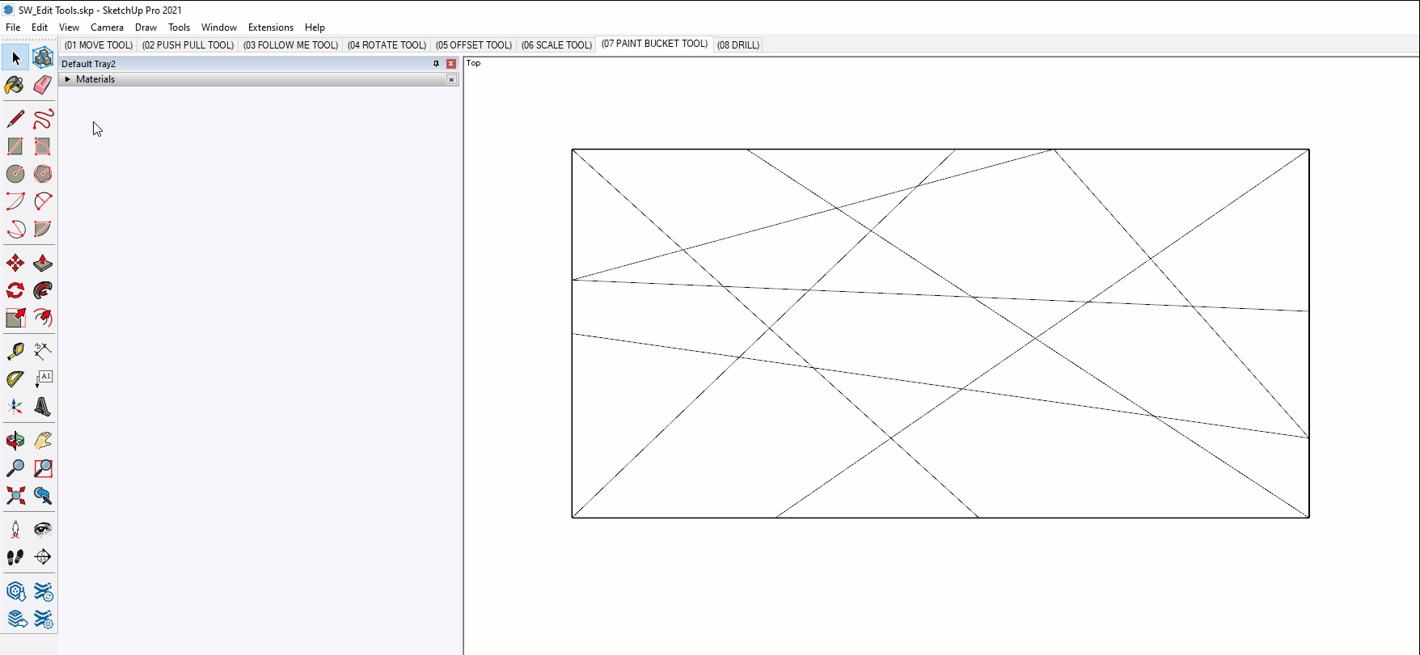This screenshot has height=655, width=1420.
Task: Open the 3D Warehouse
Action: point(15,592)
